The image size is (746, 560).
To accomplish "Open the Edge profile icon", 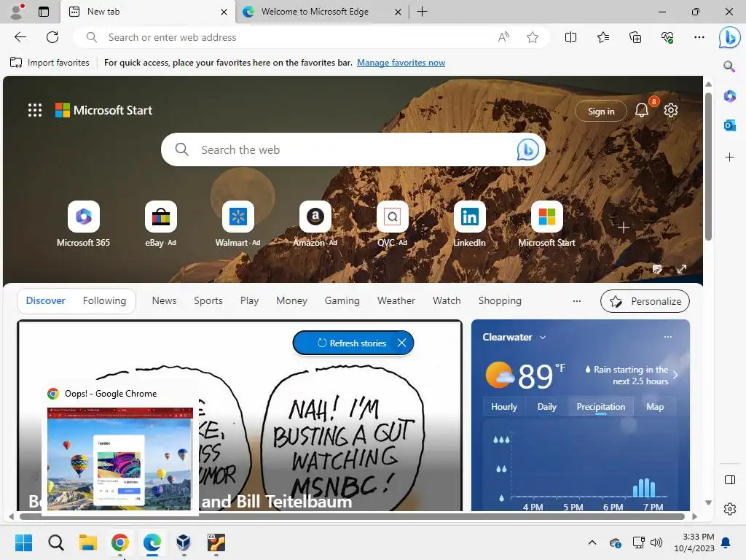I will tap(17, 12).
